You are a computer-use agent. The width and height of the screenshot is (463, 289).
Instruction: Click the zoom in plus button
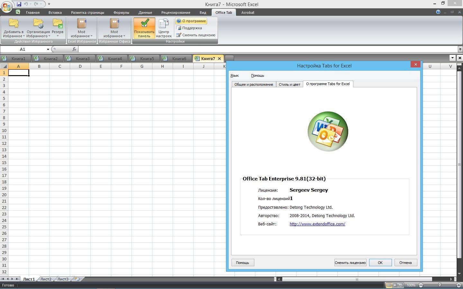[x=459, y=285]
